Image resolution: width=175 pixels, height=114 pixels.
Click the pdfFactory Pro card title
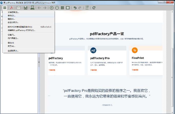tap(100, 58)
